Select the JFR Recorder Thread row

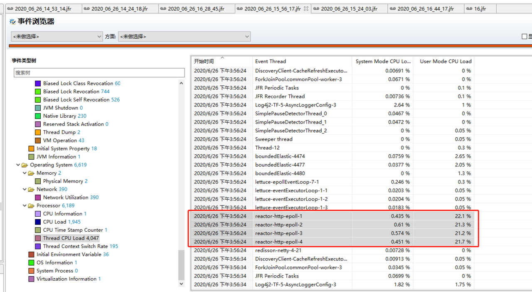332,97
